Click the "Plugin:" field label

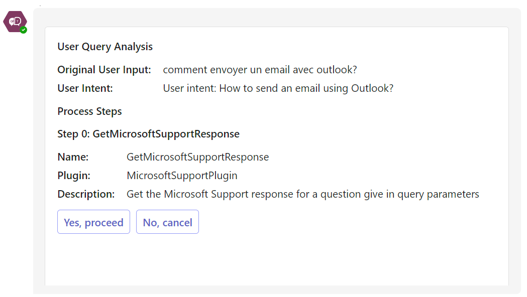coord(74,176)
